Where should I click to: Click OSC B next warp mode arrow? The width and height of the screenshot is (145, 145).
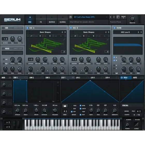click(x=91, y=71)
